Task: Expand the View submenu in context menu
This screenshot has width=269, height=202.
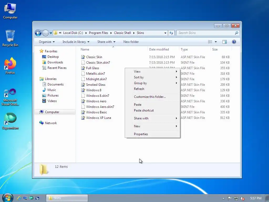Action: (x=153, y=72)
